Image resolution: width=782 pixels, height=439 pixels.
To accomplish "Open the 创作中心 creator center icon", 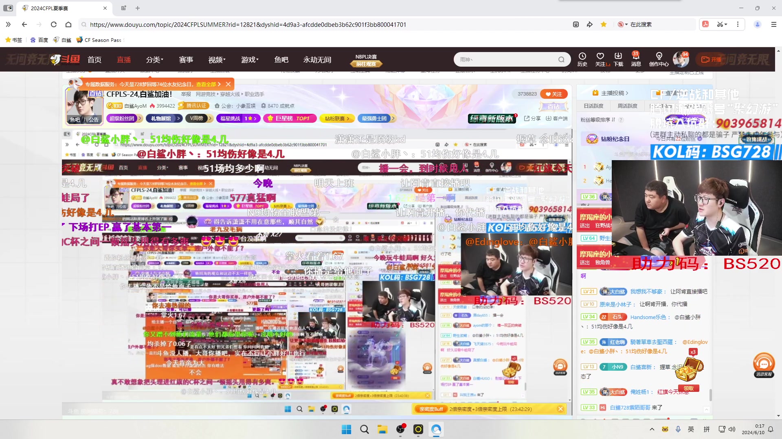I will [x=659, y=59].
